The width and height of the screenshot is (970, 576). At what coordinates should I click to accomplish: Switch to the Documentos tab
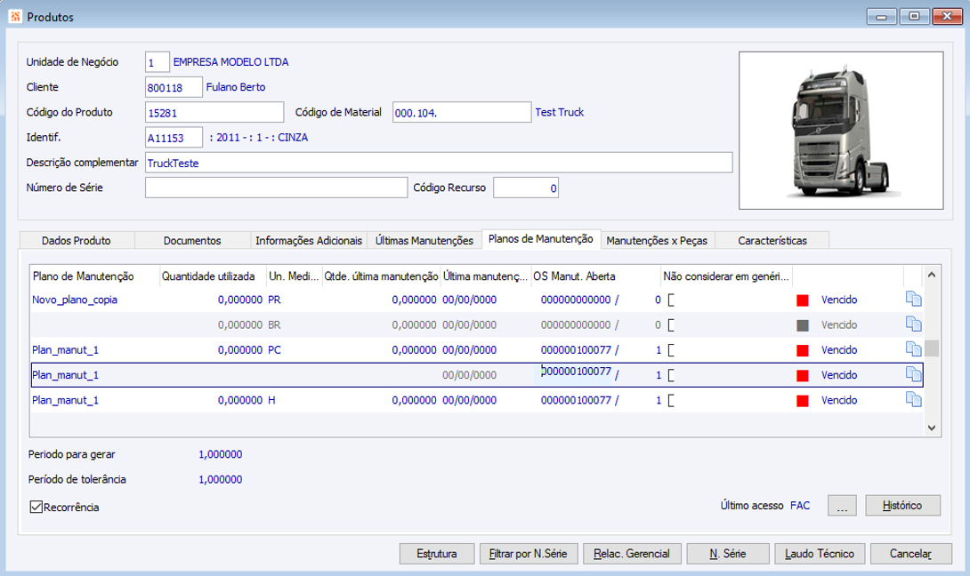pyautogui.click(x=191, y=240)
